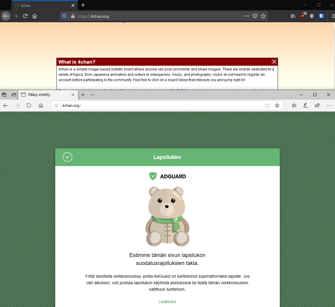Show tabs you've set aside in Edge

[x=4, y=95]
